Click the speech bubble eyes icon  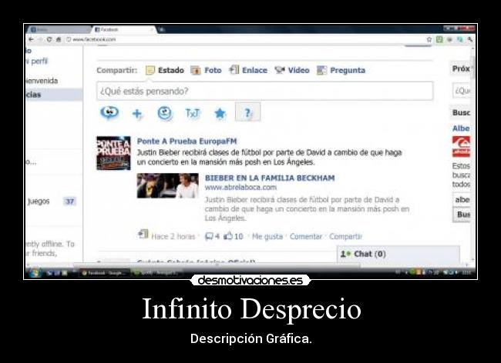pyautogui.click(x=109, y=112)
